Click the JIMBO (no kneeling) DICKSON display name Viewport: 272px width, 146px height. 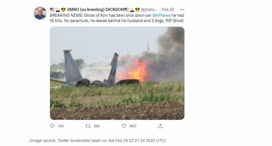click(x=95, y=9)
